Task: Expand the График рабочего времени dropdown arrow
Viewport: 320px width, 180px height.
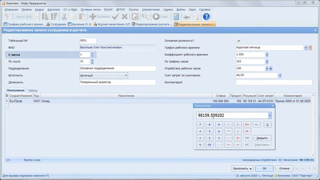Action: [x=305, y=48]
